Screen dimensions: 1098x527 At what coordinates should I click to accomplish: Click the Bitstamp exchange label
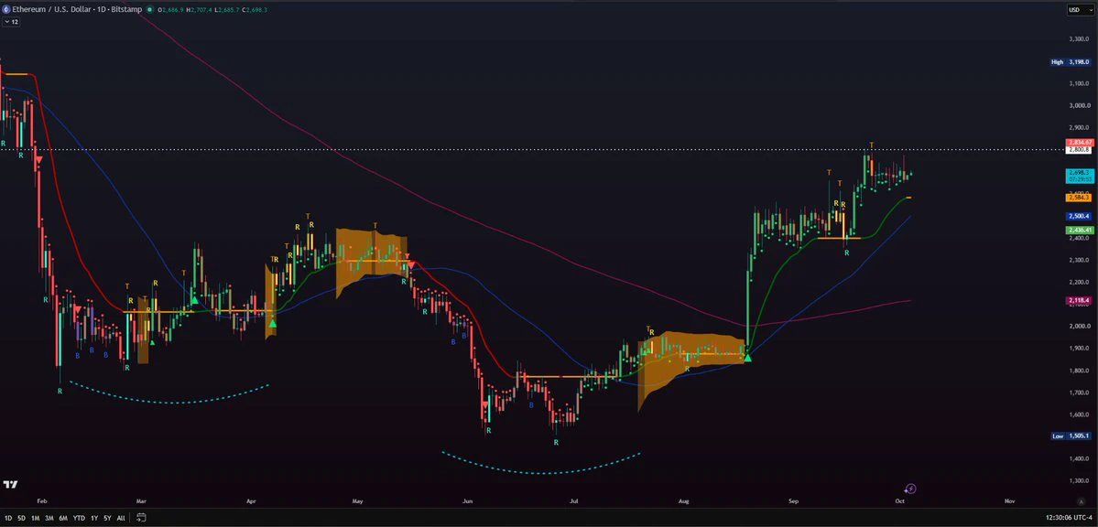pos(126,10)
